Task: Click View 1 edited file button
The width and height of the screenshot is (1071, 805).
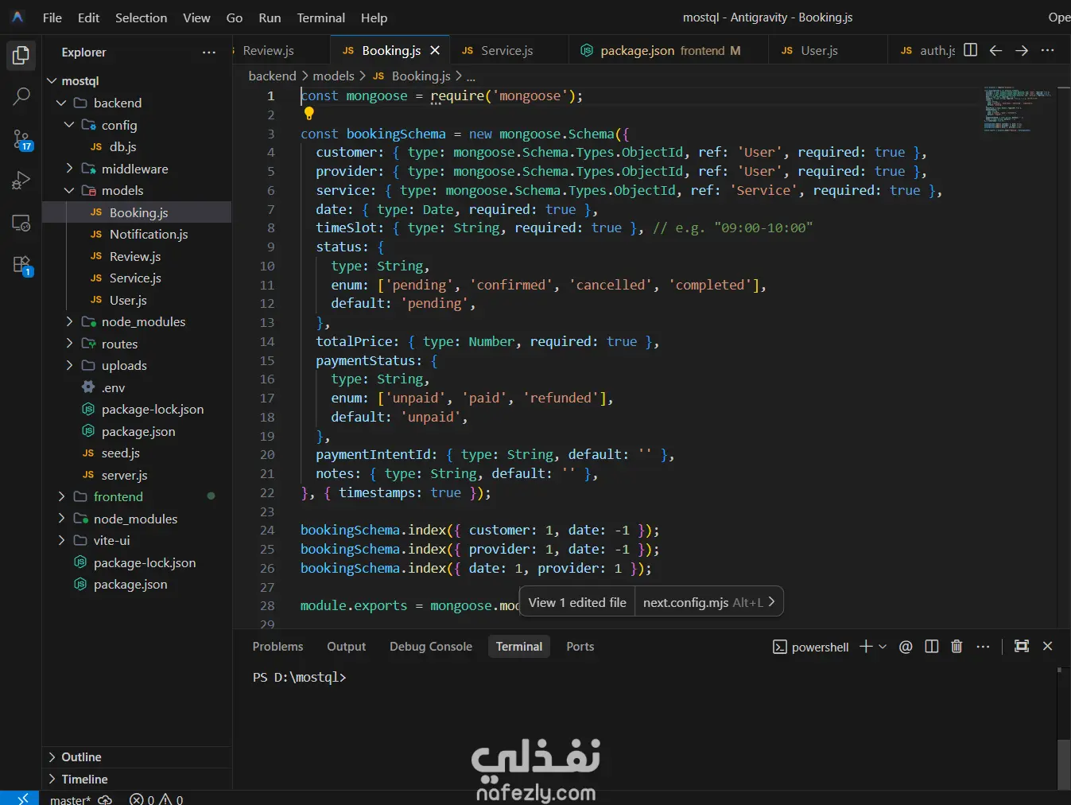Action: pos(577,602)
